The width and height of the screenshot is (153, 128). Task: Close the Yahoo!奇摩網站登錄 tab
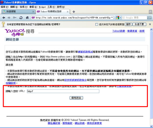68,12
